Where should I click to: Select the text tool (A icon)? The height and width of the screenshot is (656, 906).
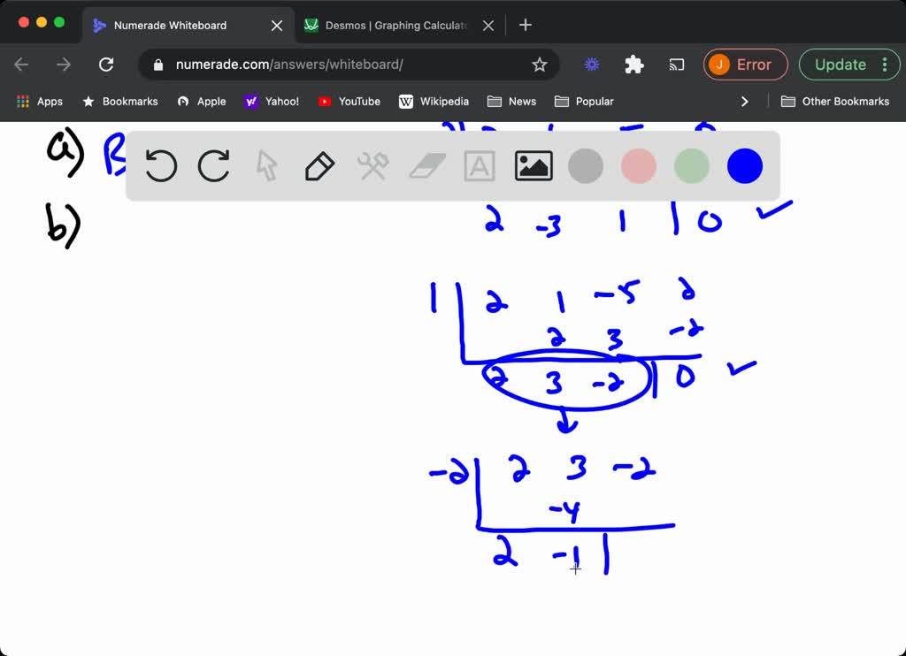pyautogui.click(x=479, y=165)
